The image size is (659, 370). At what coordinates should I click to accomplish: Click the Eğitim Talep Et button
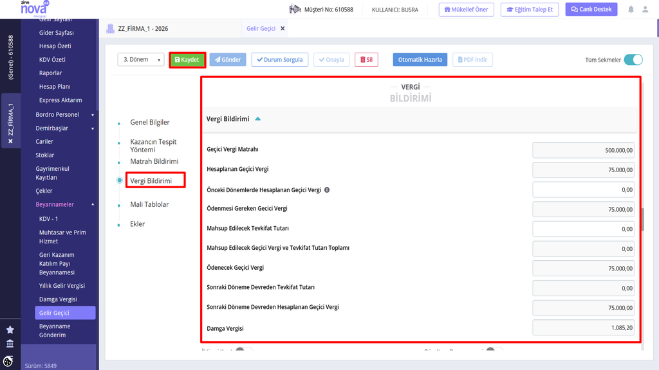530,9
